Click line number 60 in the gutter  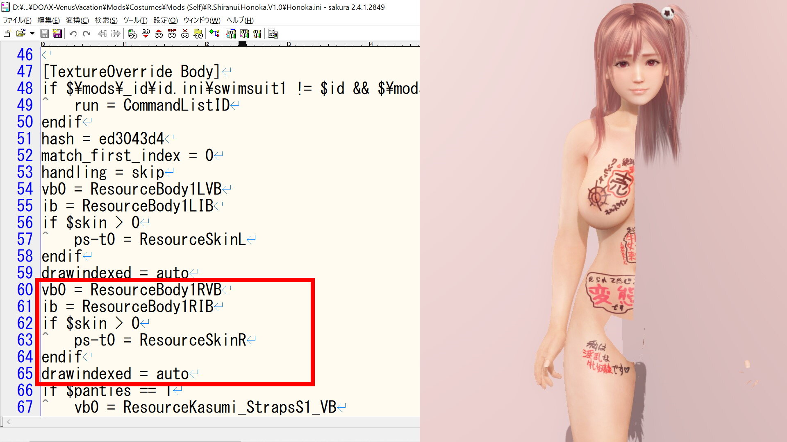pos(25,290)
